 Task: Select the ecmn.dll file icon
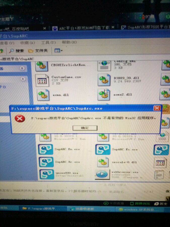click(x=43, y=95)
